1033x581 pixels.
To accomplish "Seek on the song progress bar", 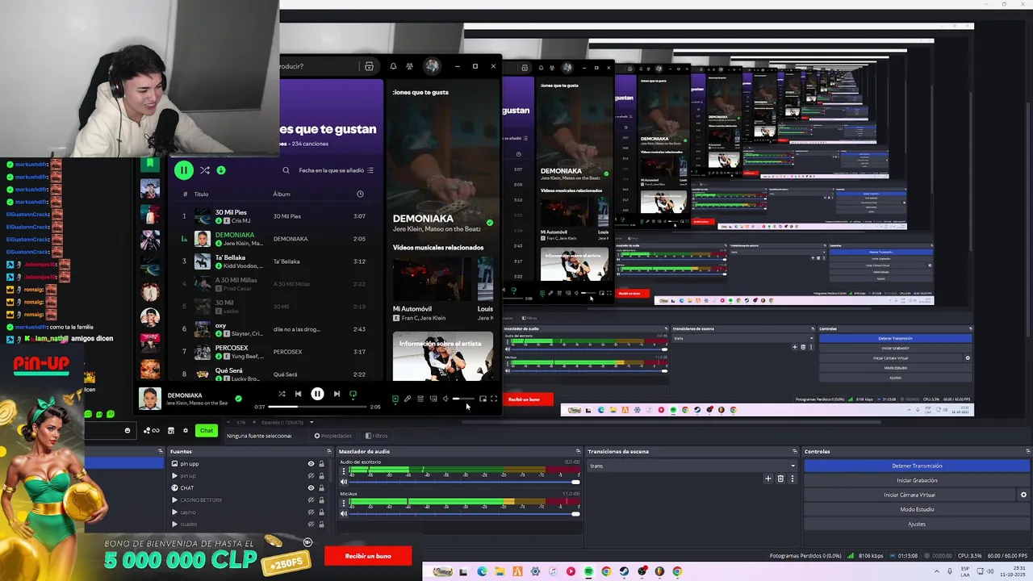I will click(317, 407).
